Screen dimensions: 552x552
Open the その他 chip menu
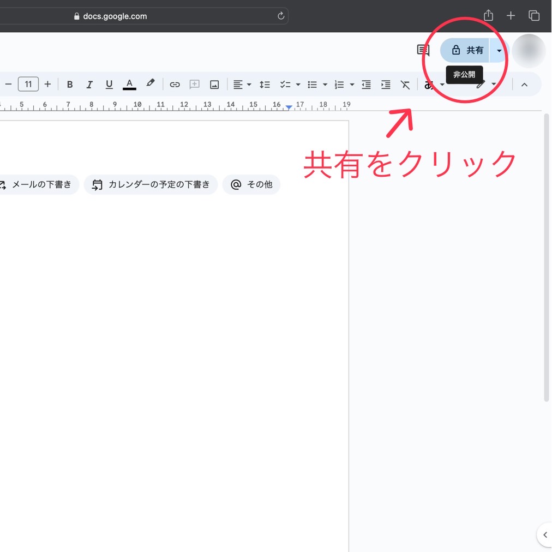coord(251,185)
